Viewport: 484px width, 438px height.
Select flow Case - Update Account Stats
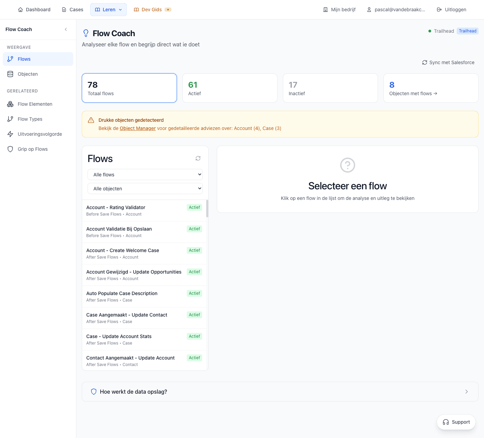tap(144, 339)
